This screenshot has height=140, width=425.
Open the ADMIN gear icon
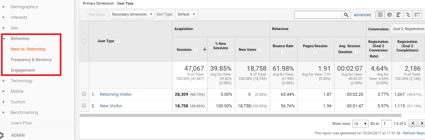click(x=1, y=135)
